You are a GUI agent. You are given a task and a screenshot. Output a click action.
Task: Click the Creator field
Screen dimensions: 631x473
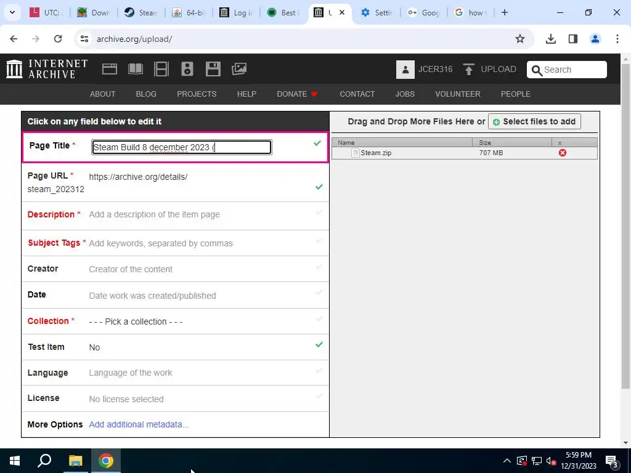tap(176, 269)
